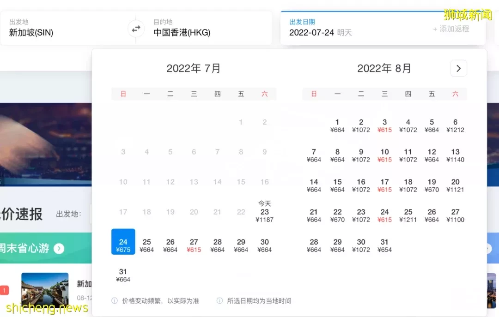The height and width of the screenshot is (317, 499).
Task: Select August 20 priced ¥1121
Action: (x=455, y=185)
